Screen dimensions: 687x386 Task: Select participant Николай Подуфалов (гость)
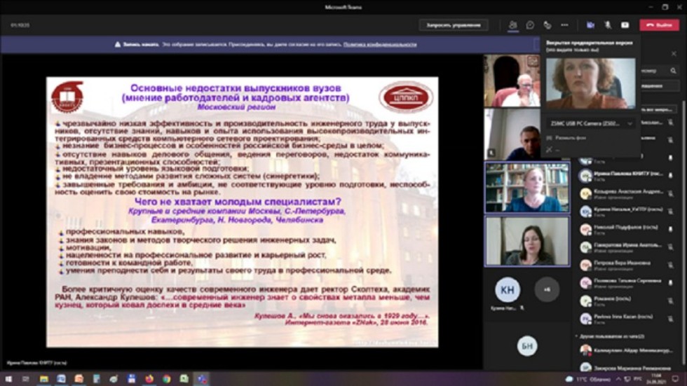(624, 229)
